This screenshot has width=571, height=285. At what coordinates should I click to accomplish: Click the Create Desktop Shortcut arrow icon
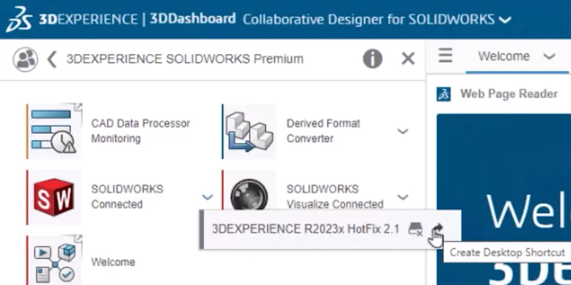pyautogui.click(x=437, y=229)
